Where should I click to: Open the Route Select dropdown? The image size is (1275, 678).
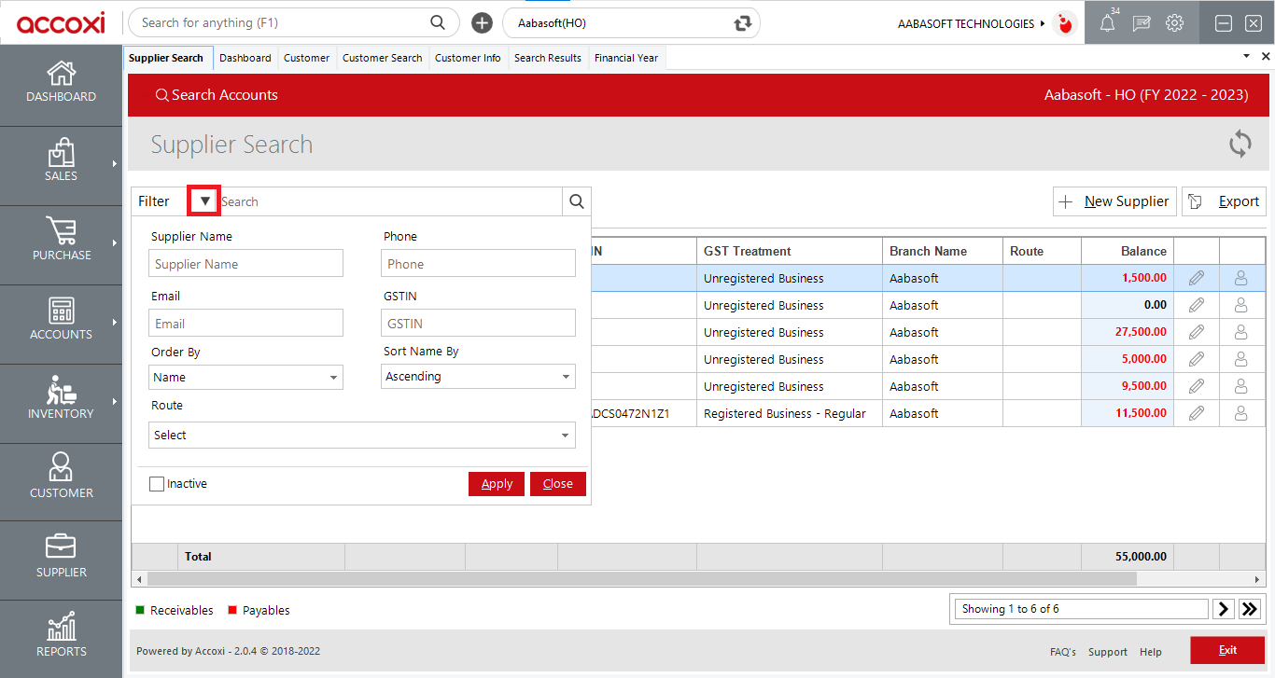(362, 436)
